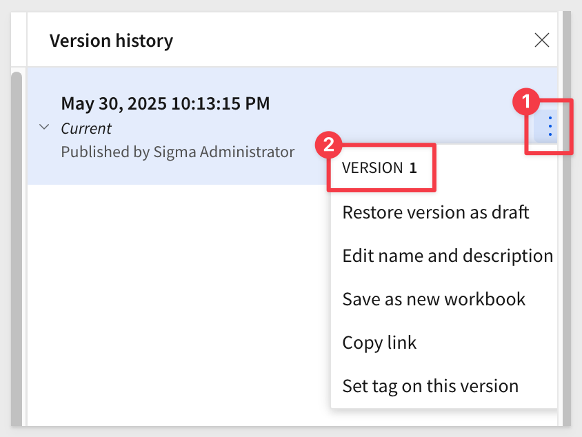Close the Version history panel
This screenshot has width=582, height=437.
tap(541, 40)
